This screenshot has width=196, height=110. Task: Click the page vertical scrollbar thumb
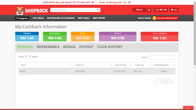195,33
